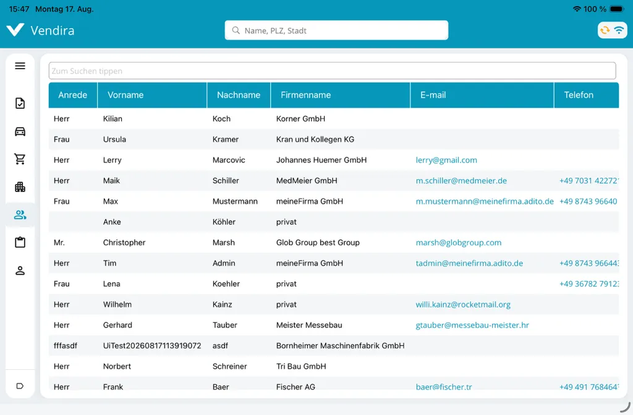
Task: Click 'Glob Group best Group' cell
Action: click(x=318, y=243)
